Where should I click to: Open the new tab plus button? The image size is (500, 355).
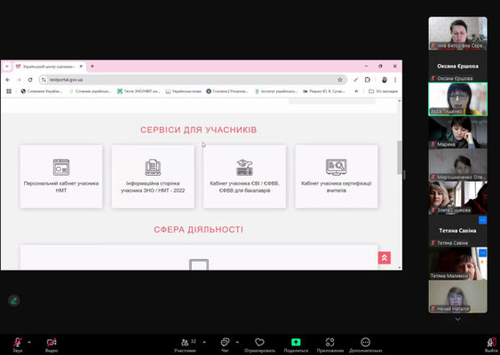tap(92, 67)
